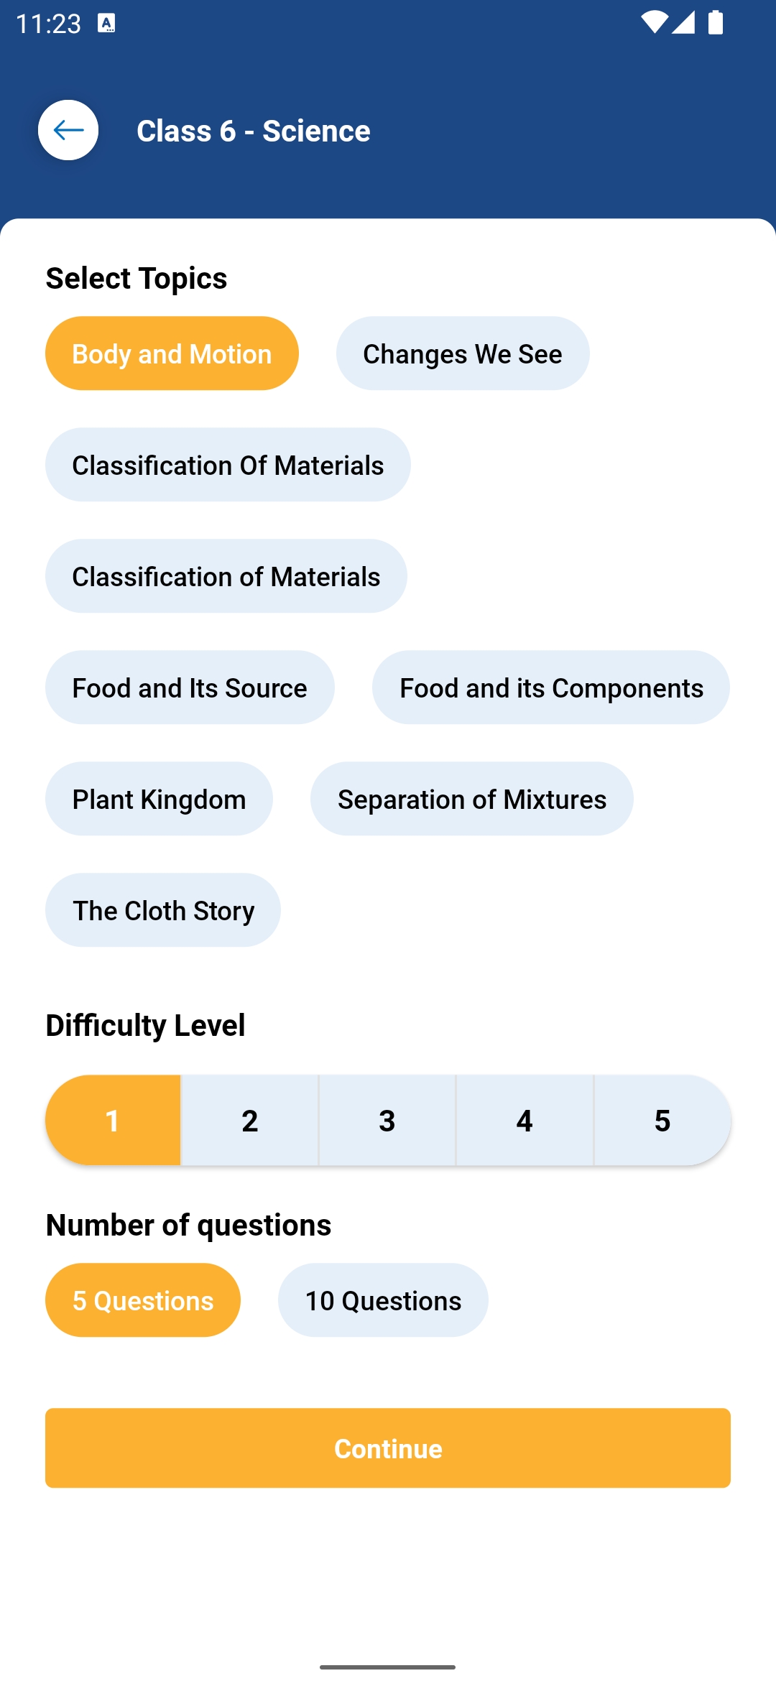
Task: Select difficulty level 5
Action: point(662,1120)
